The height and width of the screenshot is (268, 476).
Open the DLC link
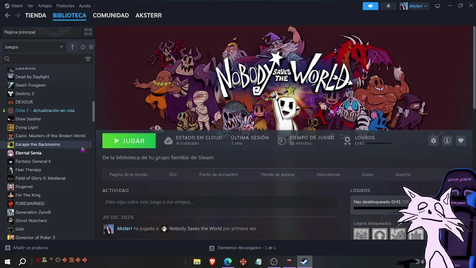pos(173,175)
